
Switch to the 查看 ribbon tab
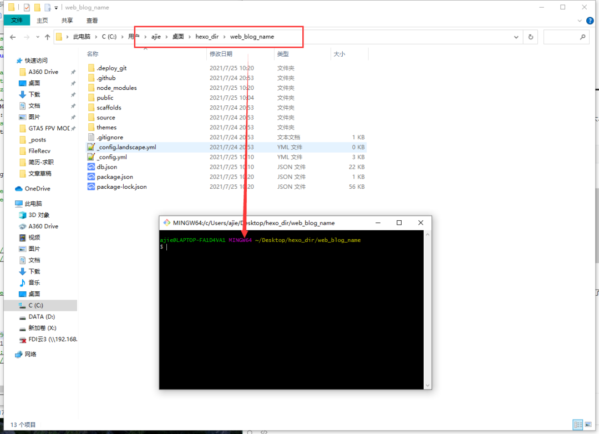click(92, 21)
